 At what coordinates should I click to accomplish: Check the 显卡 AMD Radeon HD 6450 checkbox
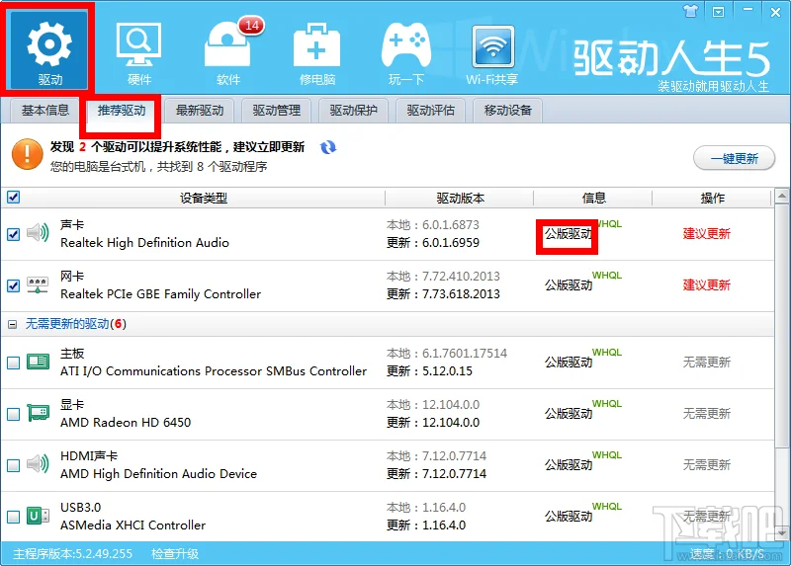[x=13, y=414]
